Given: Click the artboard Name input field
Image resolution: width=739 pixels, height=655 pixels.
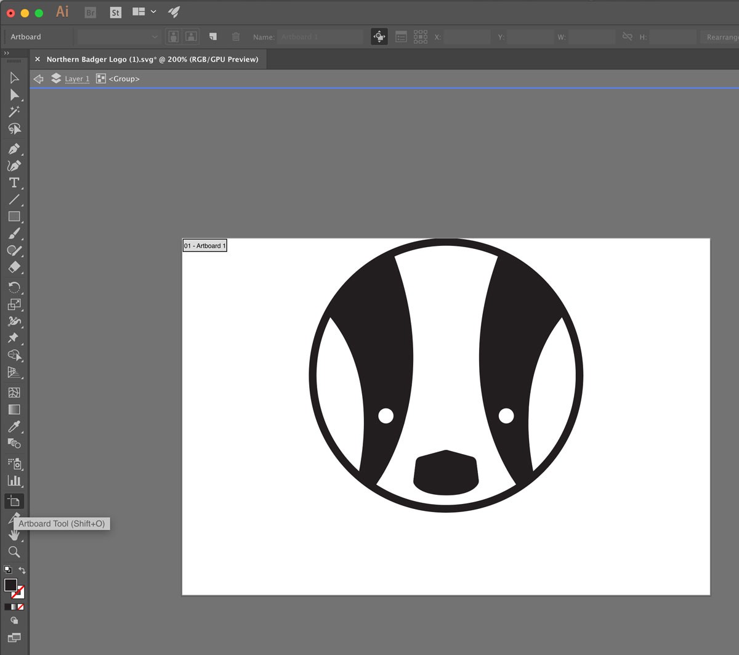Looking at the screenshot, I should pos(320,37).
